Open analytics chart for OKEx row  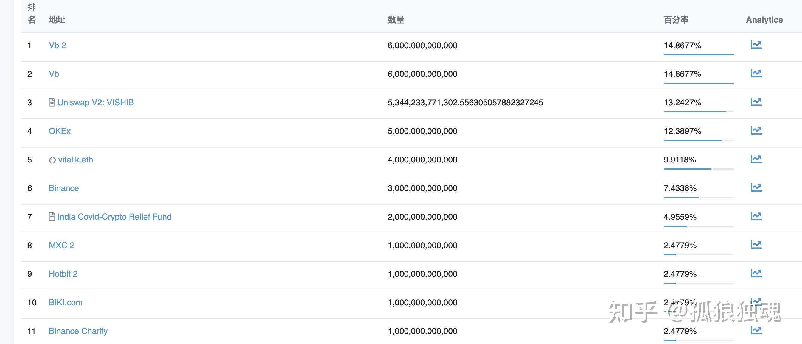pos(756,130)
